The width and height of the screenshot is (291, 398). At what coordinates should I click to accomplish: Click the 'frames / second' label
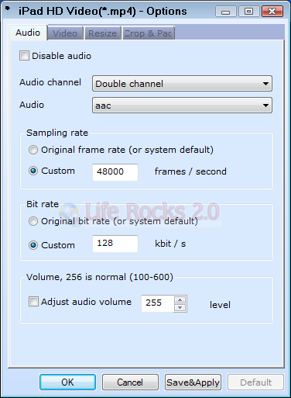[x=190, y=171]
